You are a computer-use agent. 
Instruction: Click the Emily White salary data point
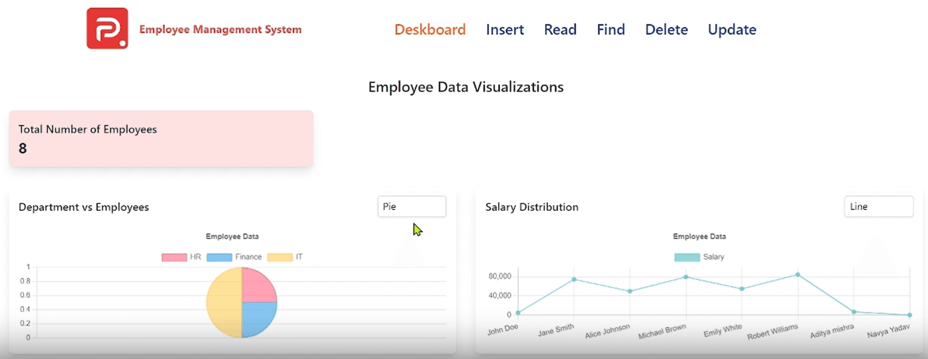click(x=742, y=289)
